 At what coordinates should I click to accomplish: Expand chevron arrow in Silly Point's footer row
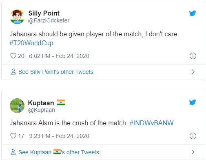tap(193, 72)
